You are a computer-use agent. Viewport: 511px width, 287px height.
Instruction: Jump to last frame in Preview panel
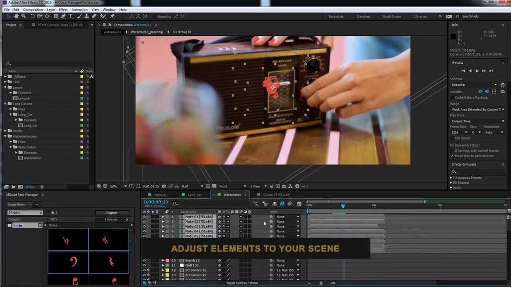click(491, 71)
